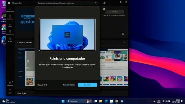Click the search magnifier icon in Store
This screenshot has width=185, height=104.
95,3
